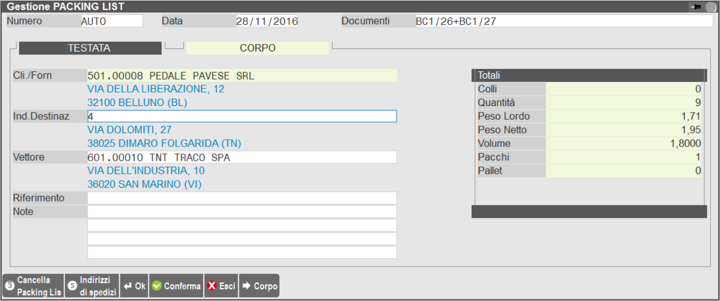
Task: Open Indirizzi di spedizione
Action: tap(92, 286)
